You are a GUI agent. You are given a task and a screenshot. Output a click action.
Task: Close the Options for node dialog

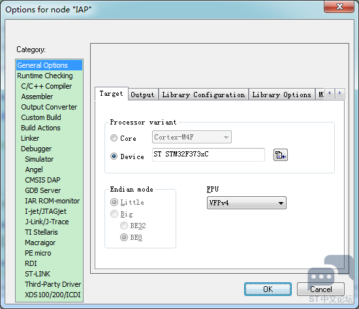(339, 7)
